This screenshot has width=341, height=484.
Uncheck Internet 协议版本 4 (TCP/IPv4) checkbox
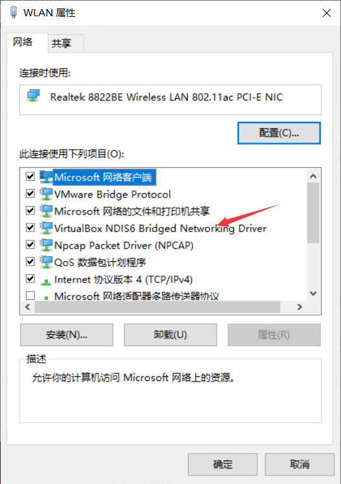pyautogui.click(x=30, y=279)
